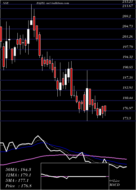Click the 197.79 price axis label

(128, 47)
